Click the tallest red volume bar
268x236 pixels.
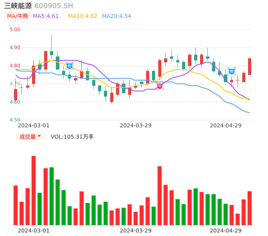click(34, 190)
